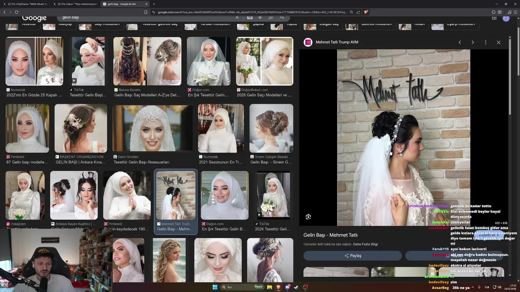The image size is (520, 292).
Task: Open the TikTok 2024 Tesettür Gelin result
Action: [274, 201]
